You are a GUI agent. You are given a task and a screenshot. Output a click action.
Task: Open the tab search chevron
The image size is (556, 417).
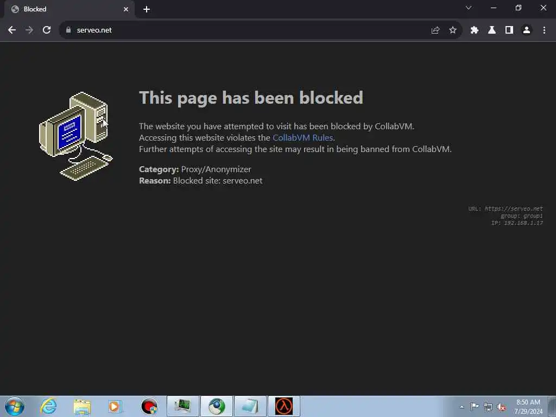coord(469,8)
